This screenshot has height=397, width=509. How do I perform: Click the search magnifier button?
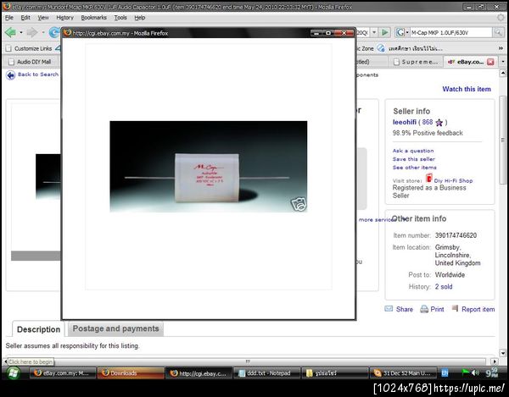498,32
